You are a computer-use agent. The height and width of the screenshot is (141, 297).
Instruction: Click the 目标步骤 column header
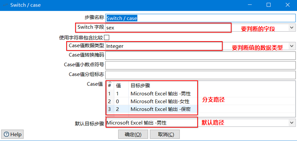[x=163, y=85]
